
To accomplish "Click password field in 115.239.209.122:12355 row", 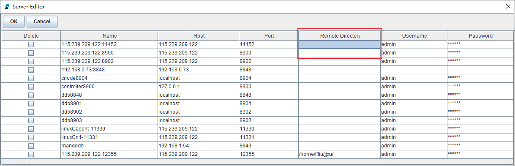I will point(480,154).
